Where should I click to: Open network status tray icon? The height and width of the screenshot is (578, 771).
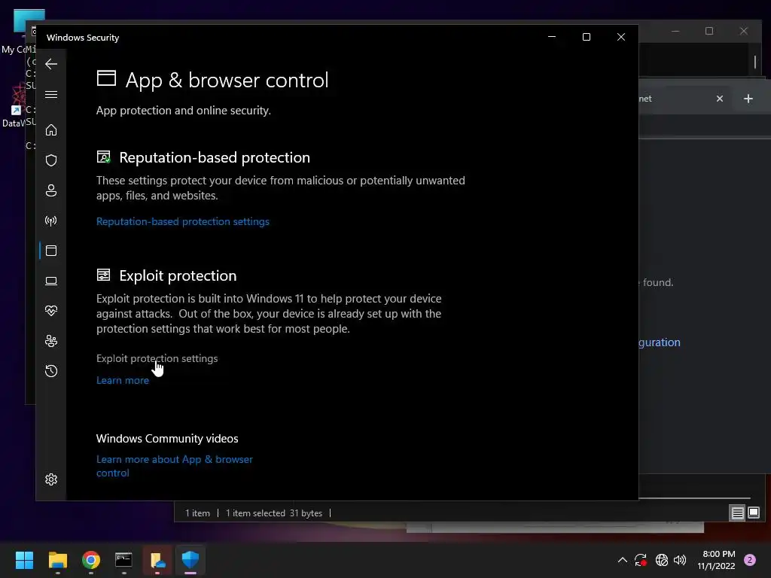click(662, 560)
